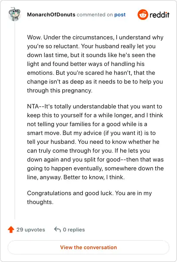This screenshot has width=177, height=262.
Task: Click the 'tell your husband' line
Action: 93,142
